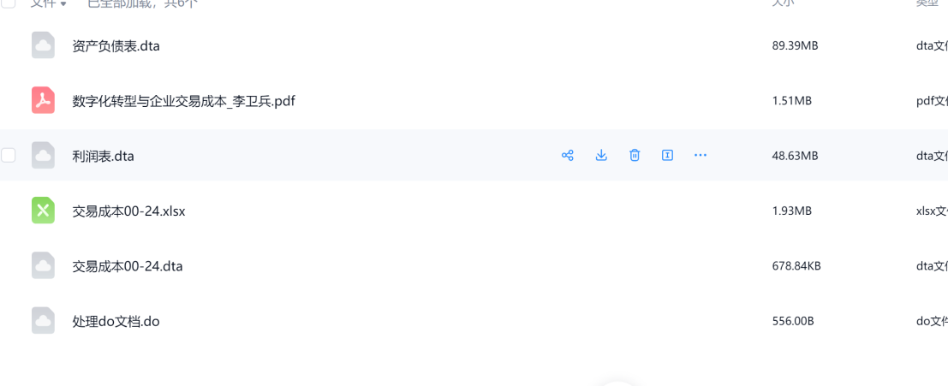Click the rename icon for 利润表.dta
948x386 pixels.
(668, 155)
